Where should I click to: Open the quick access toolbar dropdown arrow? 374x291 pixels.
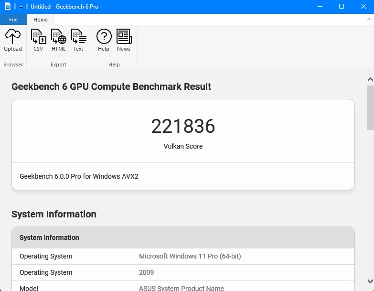[21, 7]
